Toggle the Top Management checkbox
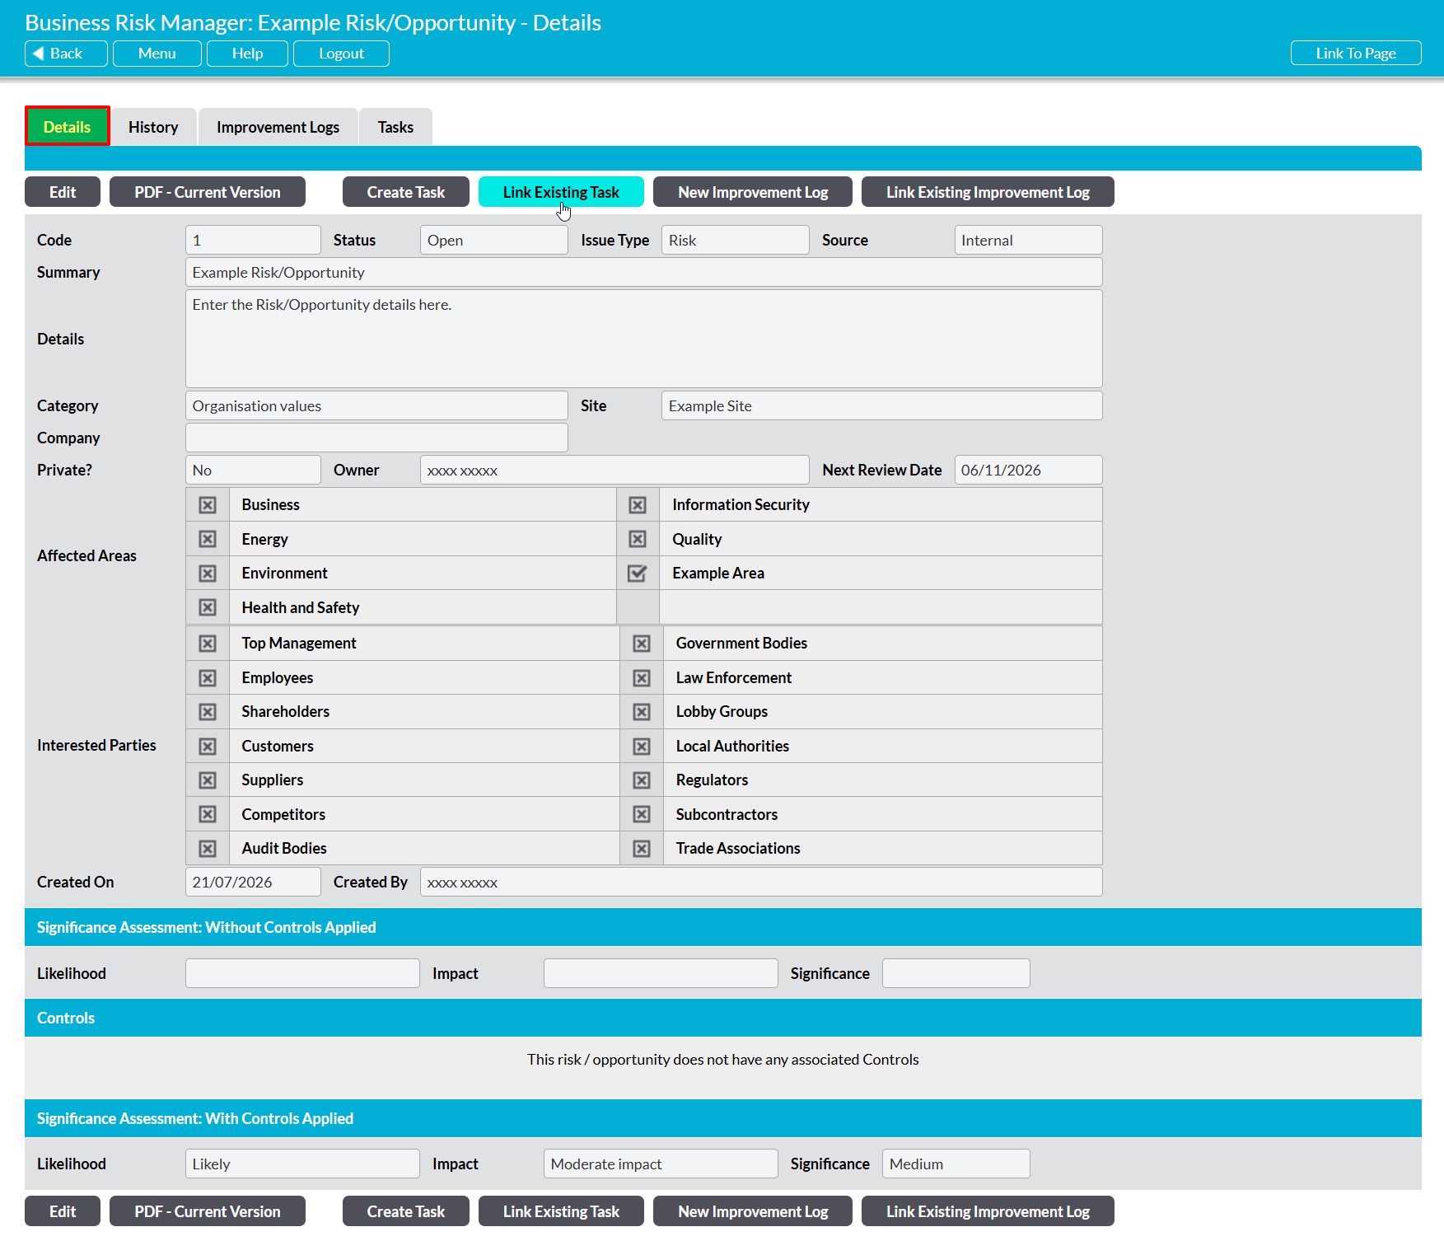 tap(208, 644)
